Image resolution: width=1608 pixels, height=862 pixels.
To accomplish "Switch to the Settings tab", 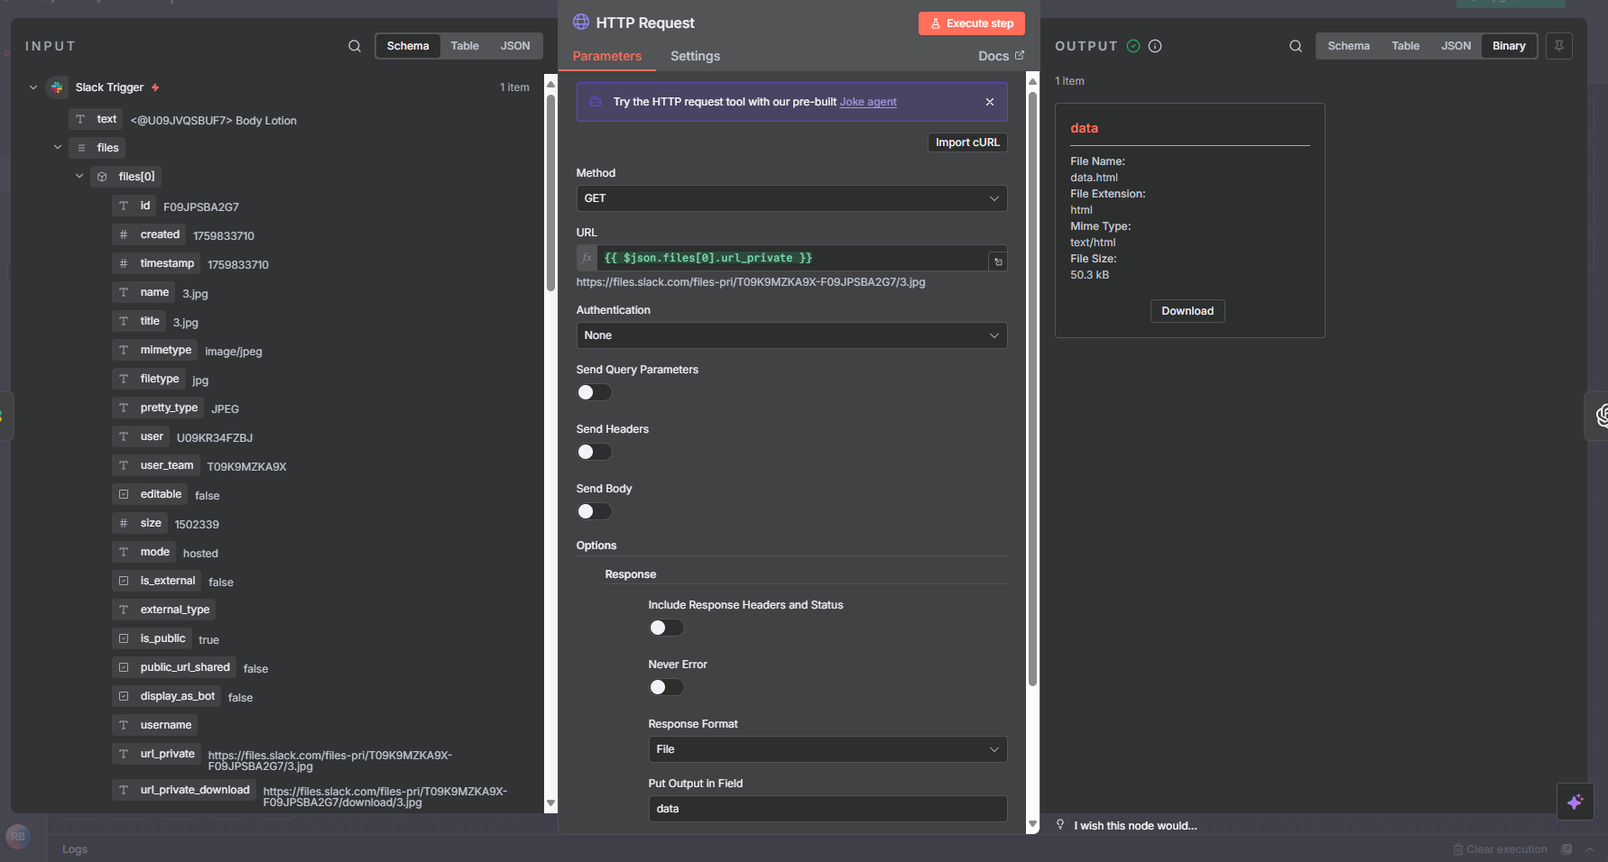I will [695, 56].
